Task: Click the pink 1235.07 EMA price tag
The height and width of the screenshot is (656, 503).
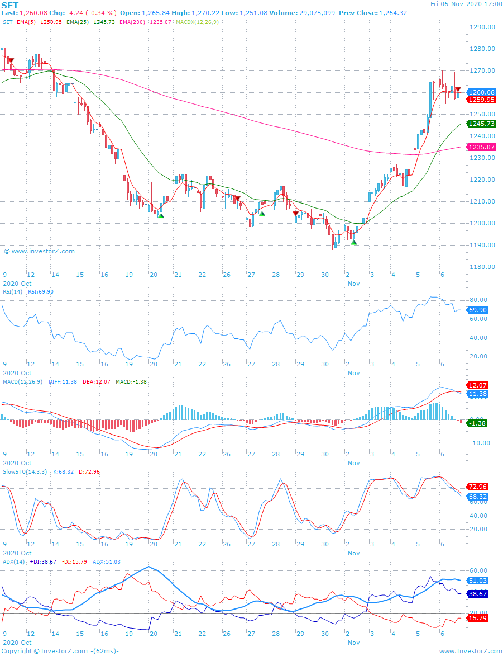Action: 481,147
